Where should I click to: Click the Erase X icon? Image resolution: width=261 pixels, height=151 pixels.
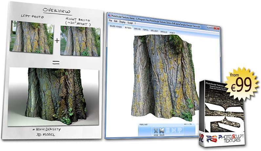click(x=156, y=130)
